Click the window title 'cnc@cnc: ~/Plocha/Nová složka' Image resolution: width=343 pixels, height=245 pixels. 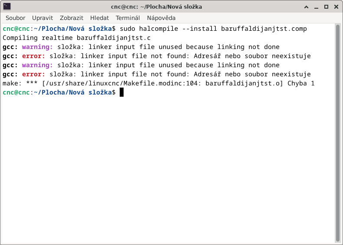click(x=156, y=7)
